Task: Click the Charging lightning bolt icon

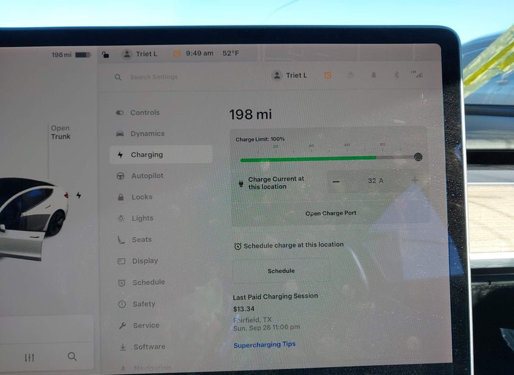Action: (x=120, y=154)
